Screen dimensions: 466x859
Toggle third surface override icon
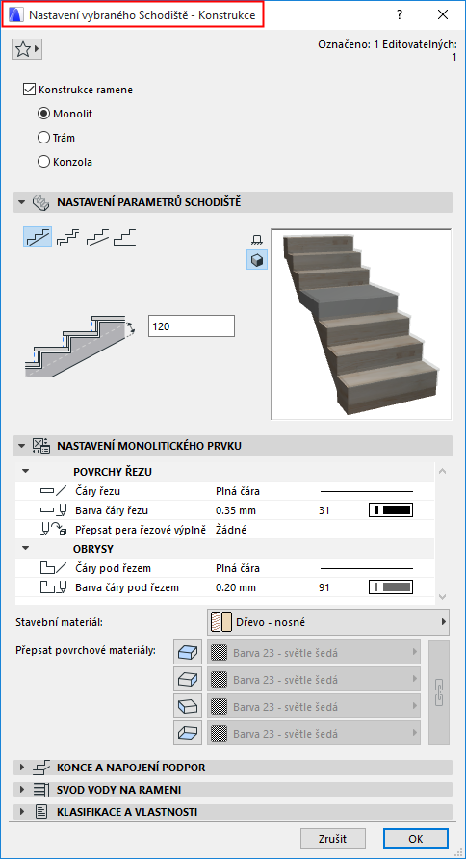click(x=188, y=706)
